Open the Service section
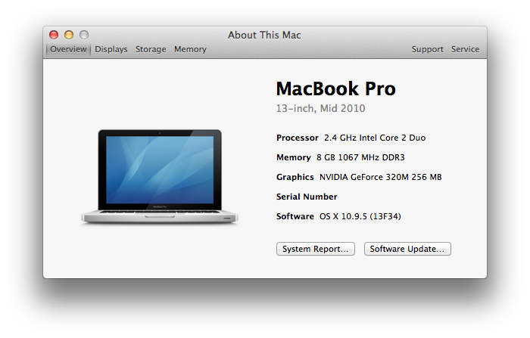Viewport: 530px width, 338px height. point(465,49)
